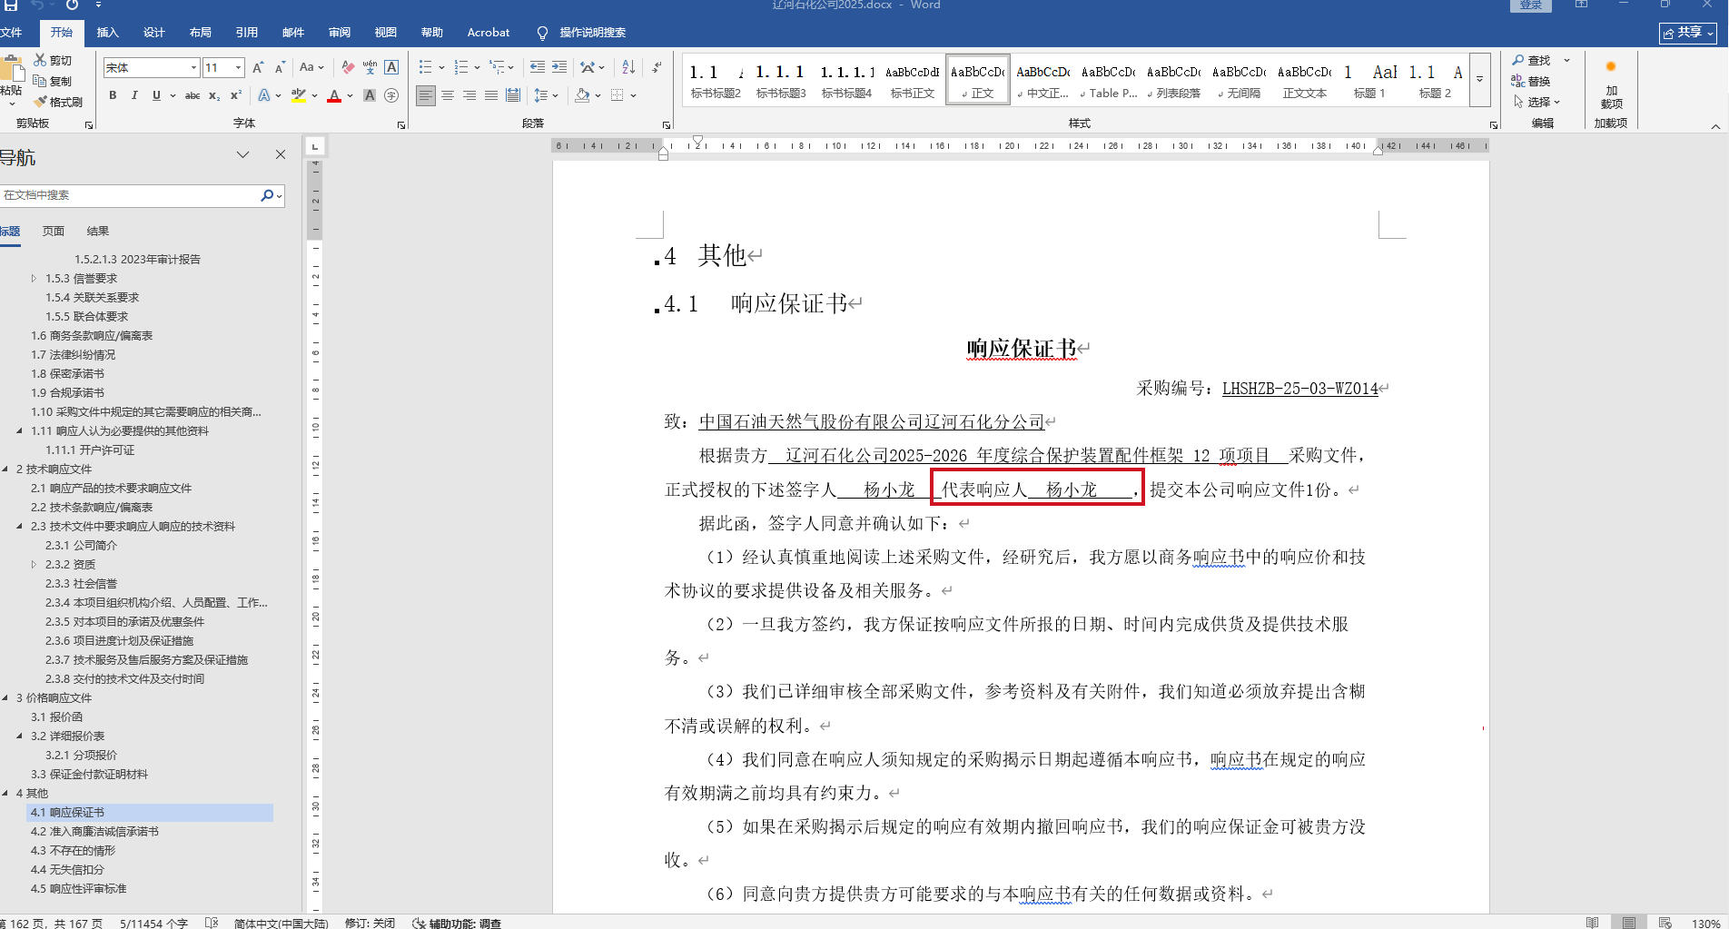Apply the red font color swatch
The width and height of the screenshot is (1729, 929).
333,95
